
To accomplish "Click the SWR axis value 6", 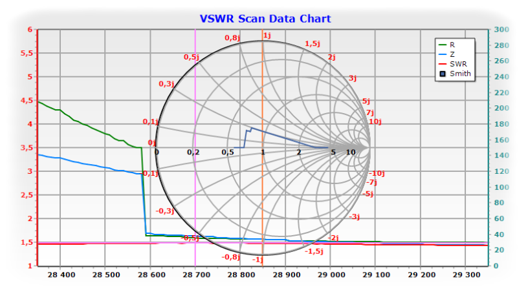I will (30, 30).
